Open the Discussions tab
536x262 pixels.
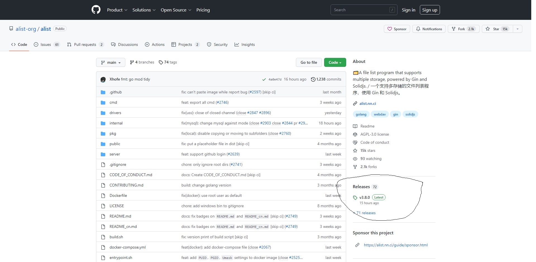click(x=125, y=44)
